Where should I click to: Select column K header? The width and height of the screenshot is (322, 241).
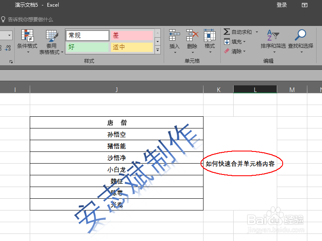219,90
